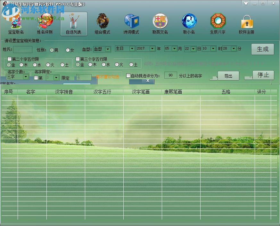Select 女 gender radio button
Image resolution: width=280 pixels, height=226 pixels.
point(68,50)
